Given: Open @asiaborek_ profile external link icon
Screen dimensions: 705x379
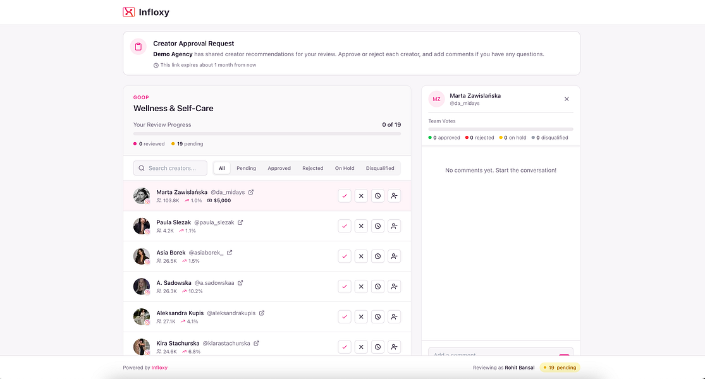Looking at the screenshot, I should click(230, 253).
